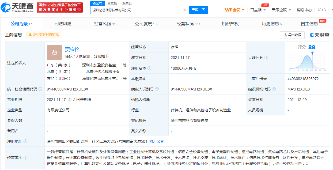Open the 北京记忆芯科技有 company link
The width and height of the screenshot is (333, 170).
[x=105, y=72]
